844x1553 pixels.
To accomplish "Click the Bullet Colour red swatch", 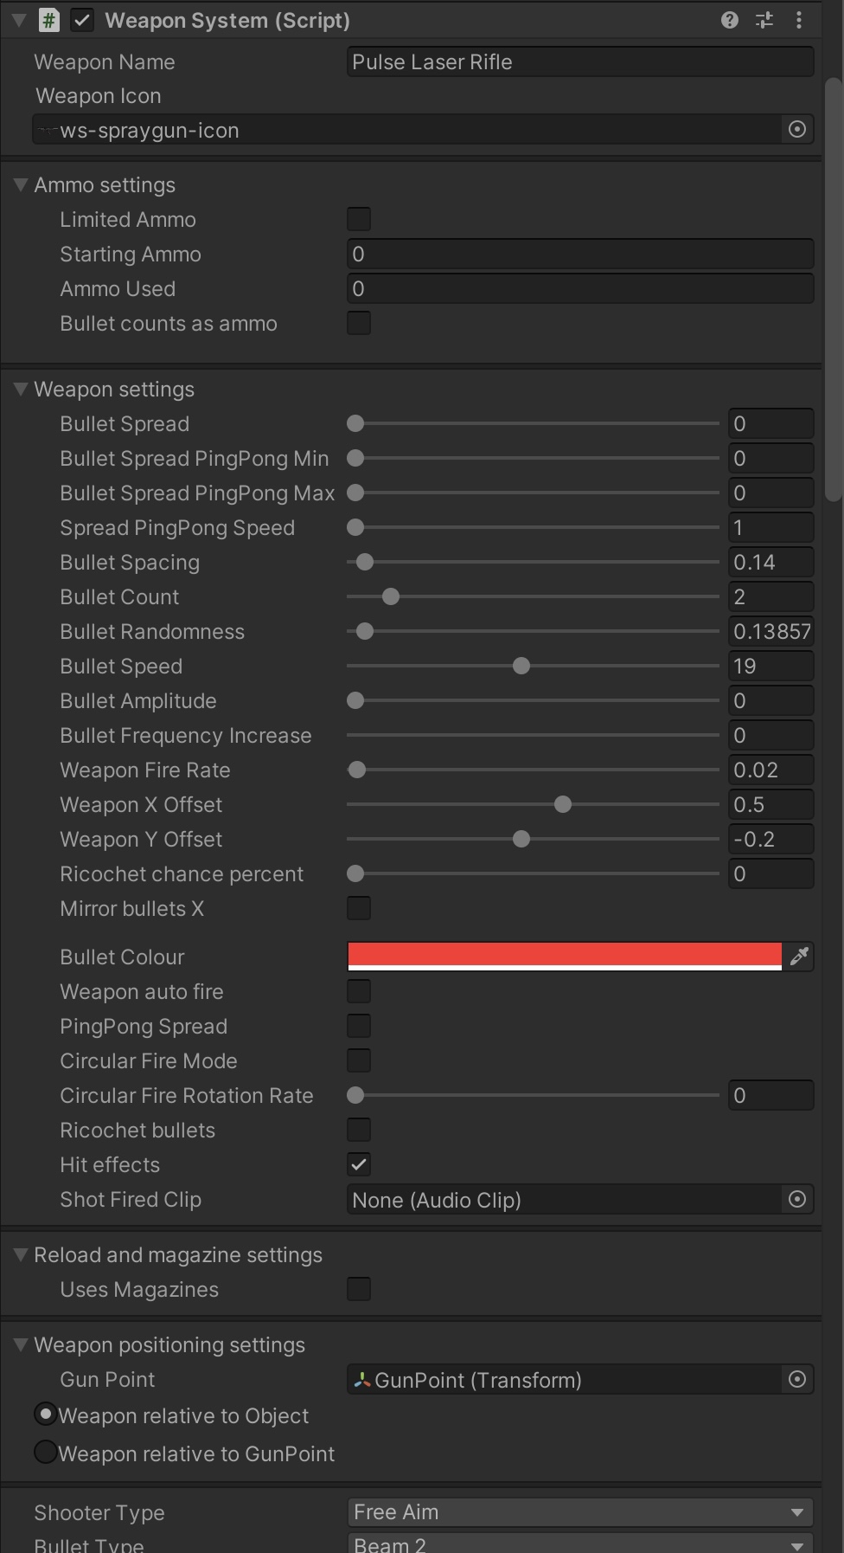I will [x=564, y=956].
